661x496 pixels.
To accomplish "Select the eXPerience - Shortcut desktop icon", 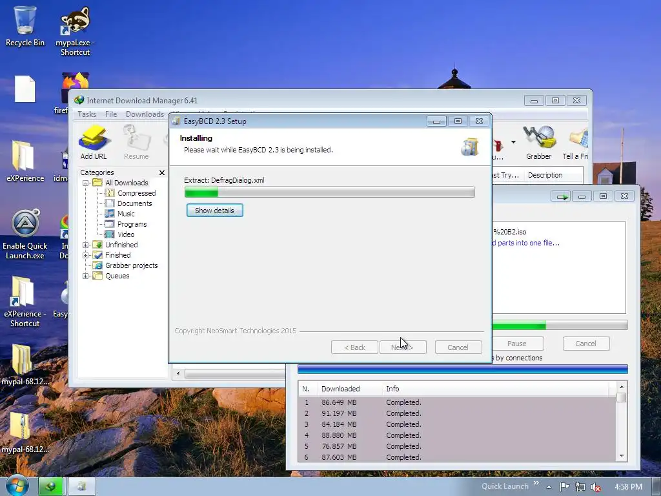I will [25, 302].
